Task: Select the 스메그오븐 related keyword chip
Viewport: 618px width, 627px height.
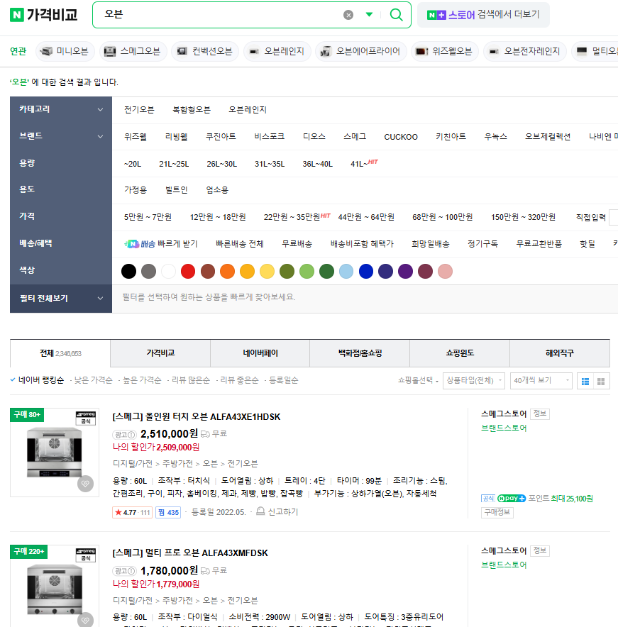Action: pos(133,51)
